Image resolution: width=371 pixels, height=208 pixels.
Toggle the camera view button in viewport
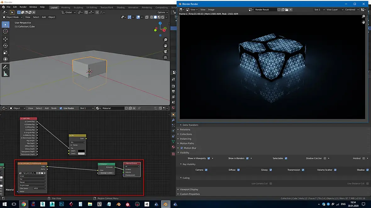(165, 52)
